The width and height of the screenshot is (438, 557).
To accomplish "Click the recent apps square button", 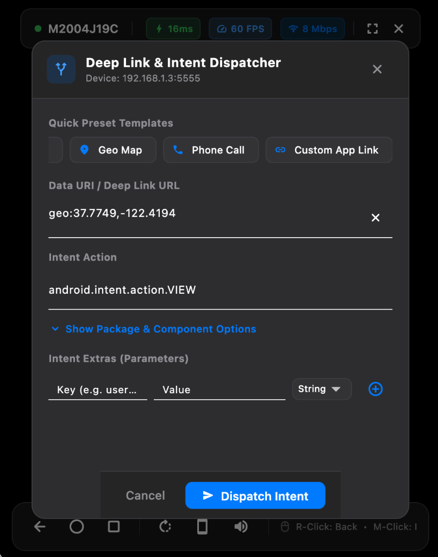I will (x=114, y=527).
